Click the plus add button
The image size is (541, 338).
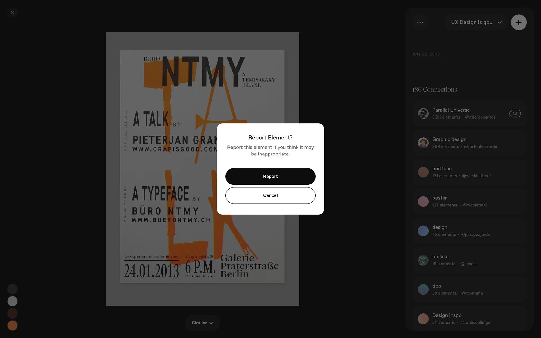tap(518, 22)
